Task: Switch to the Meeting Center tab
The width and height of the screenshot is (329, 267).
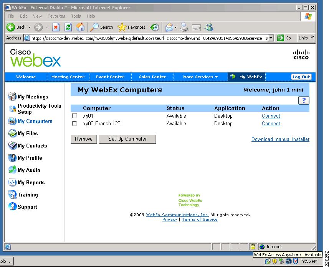Action: pyautogui.click(x=68, y=77)
